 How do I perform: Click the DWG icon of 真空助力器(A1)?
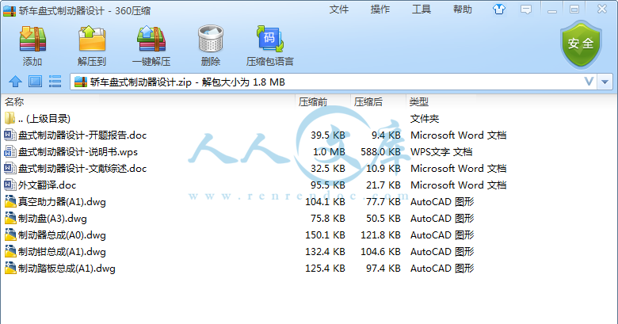tap(10, 202)
